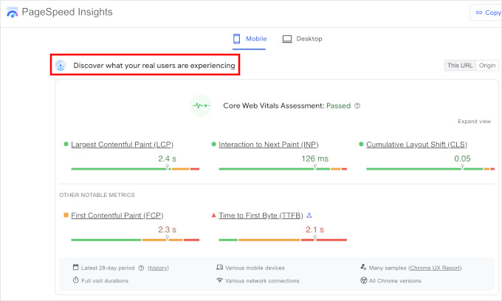This screenshot has height=301, width=502.
Task: Click the experimental flask icon beside TTFB
Action: point(309,215)
